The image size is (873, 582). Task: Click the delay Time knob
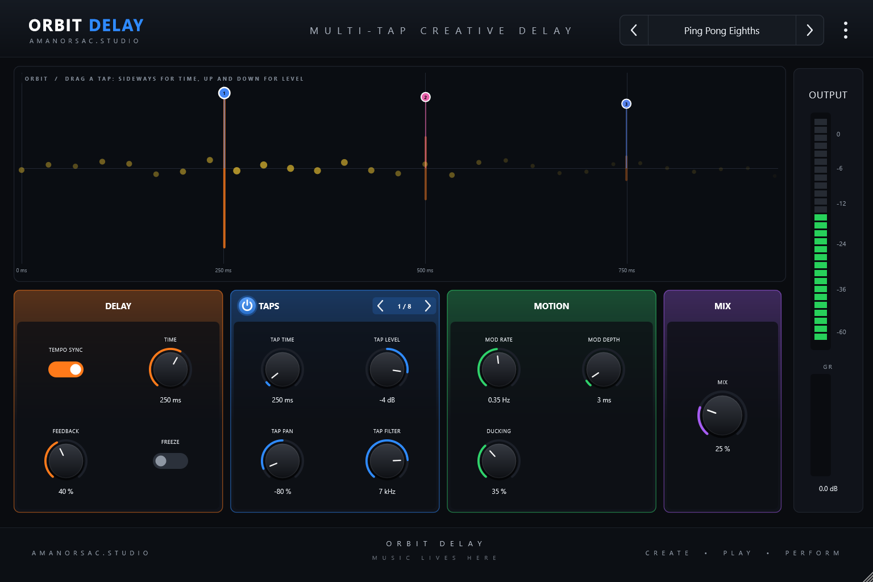coord(171,369)
